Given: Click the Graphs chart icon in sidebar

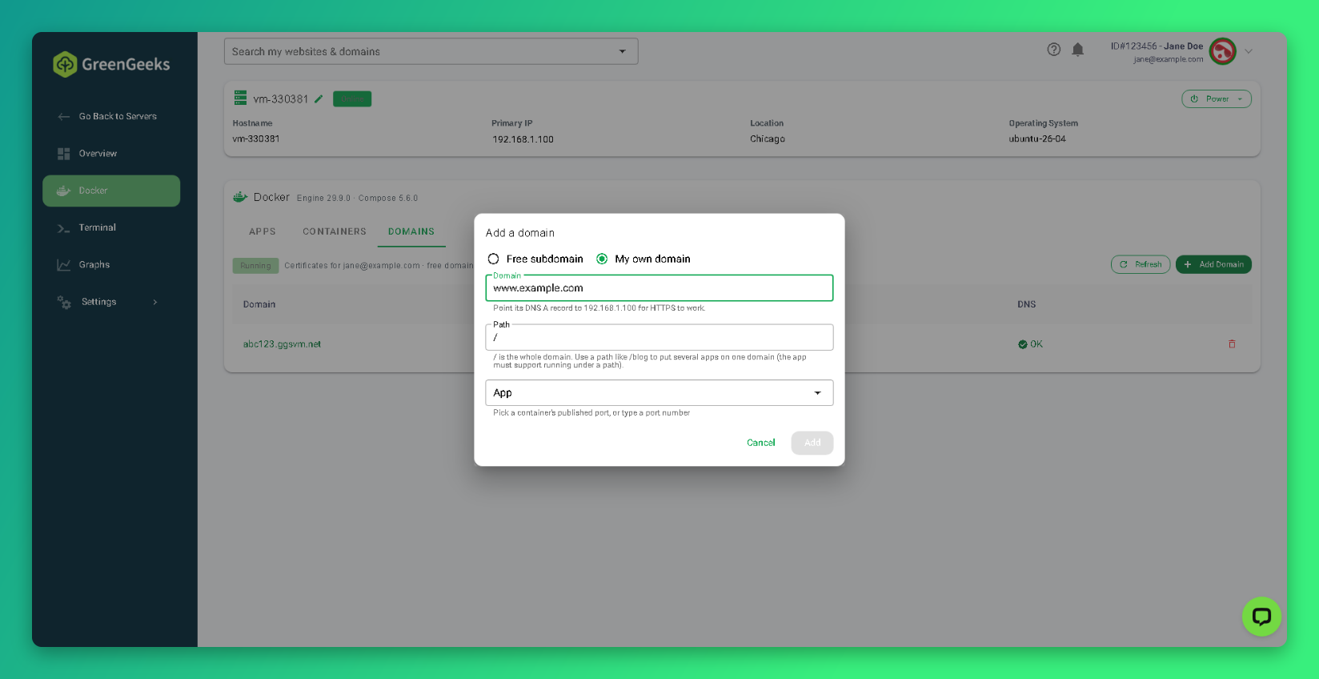Looking at the screenshot, I should click(x=63, y=265).
